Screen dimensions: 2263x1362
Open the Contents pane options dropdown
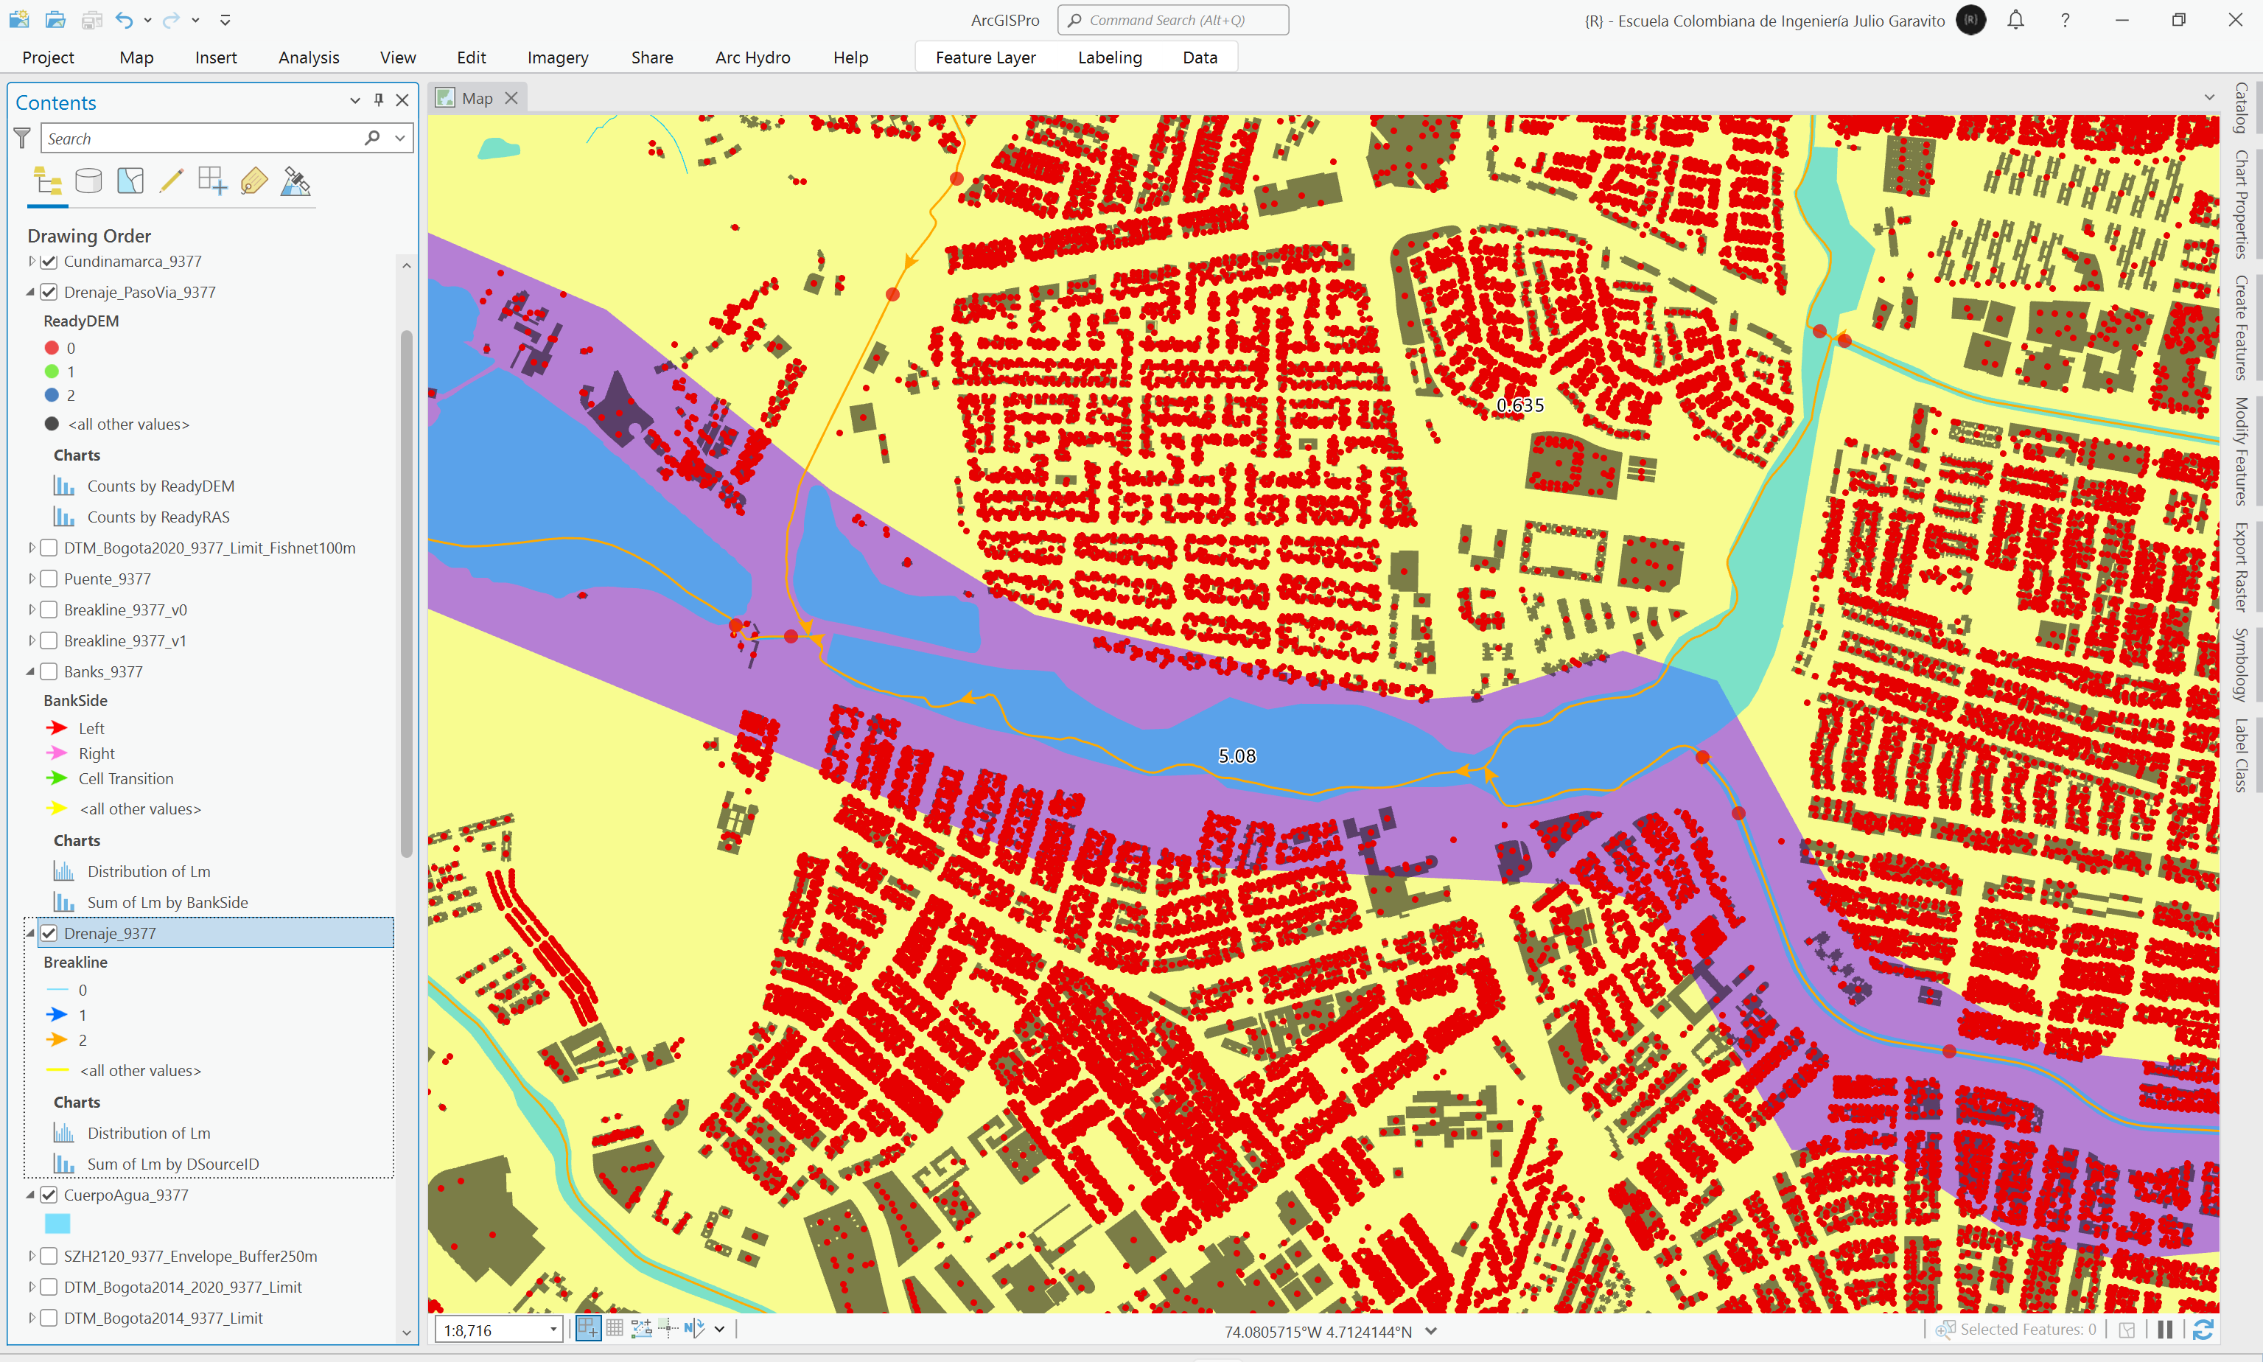(x=354, y=101)
